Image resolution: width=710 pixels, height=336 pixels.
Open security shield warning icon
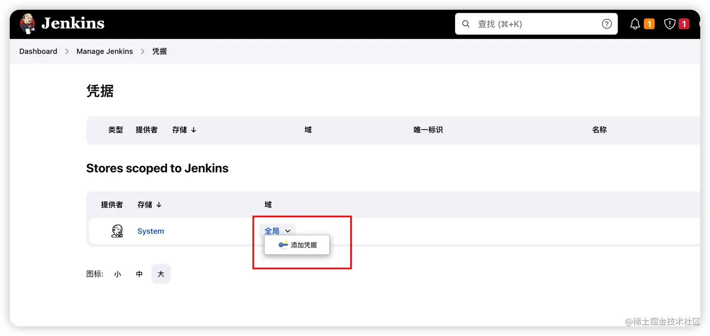670,24
